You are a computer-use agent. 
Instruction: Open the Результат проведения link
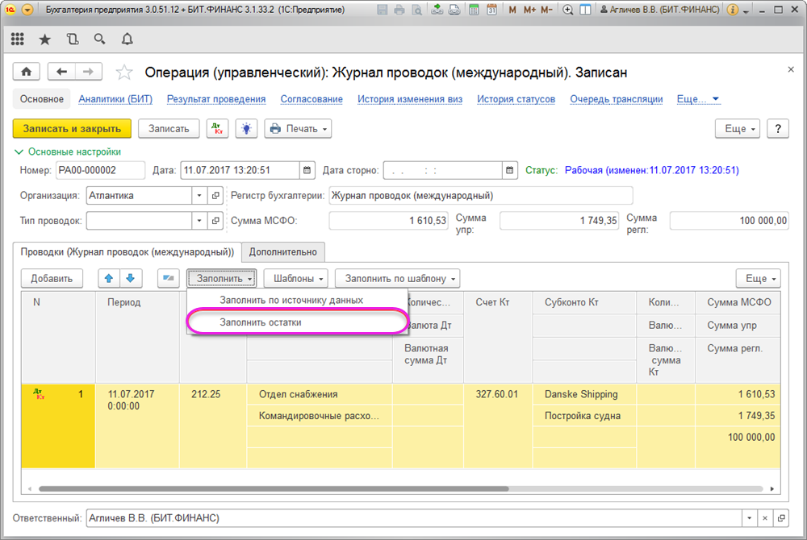coord(216,99)
